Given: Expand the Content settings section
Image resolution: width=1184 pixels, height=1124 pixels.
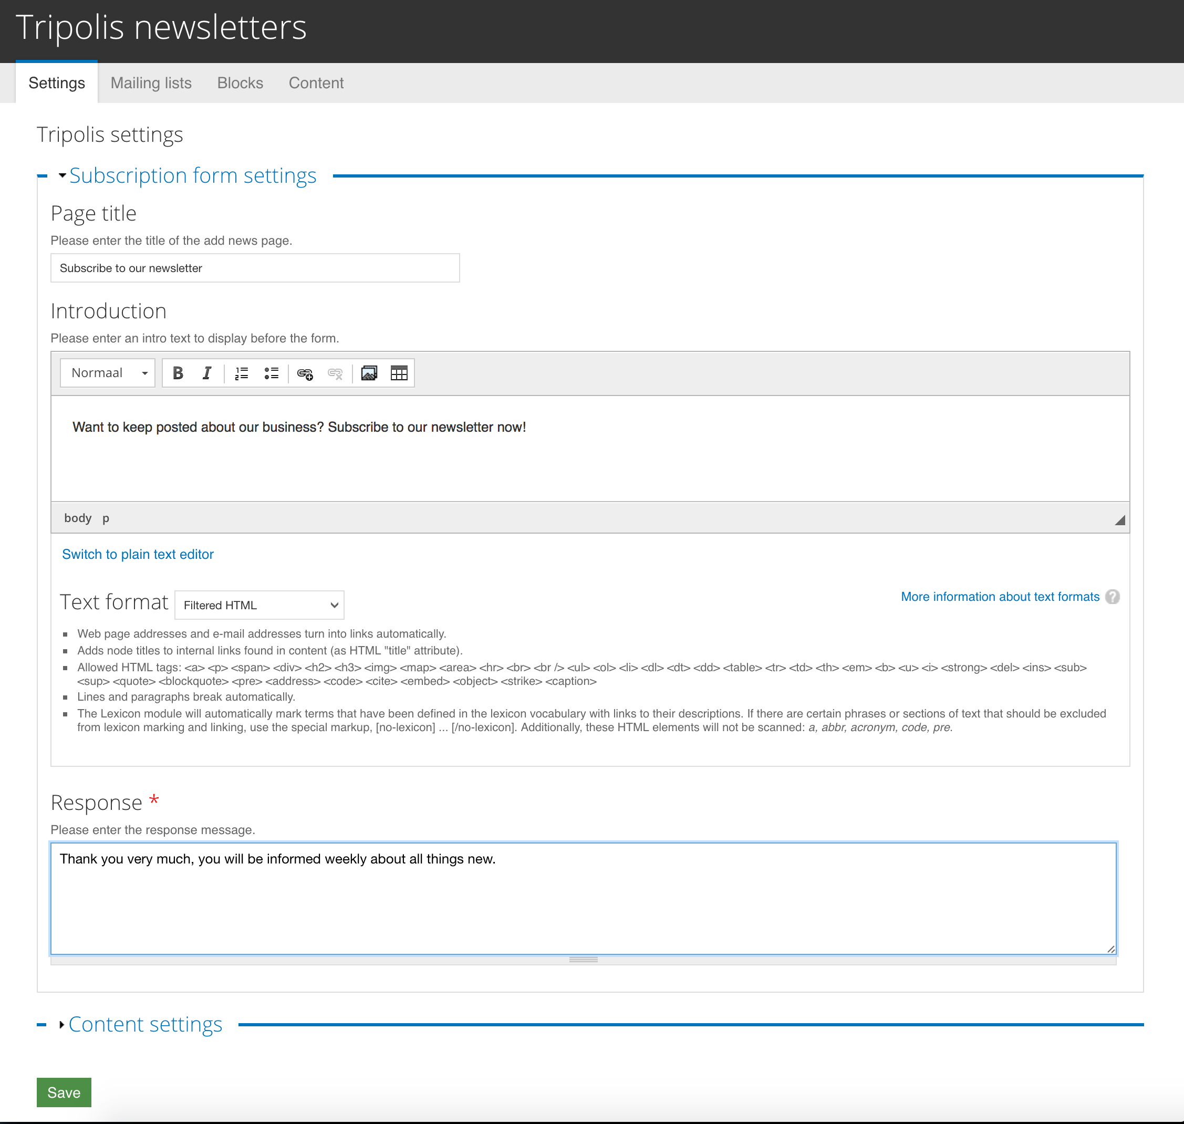Looking at the screenshot, I should tap(145, 1025).
